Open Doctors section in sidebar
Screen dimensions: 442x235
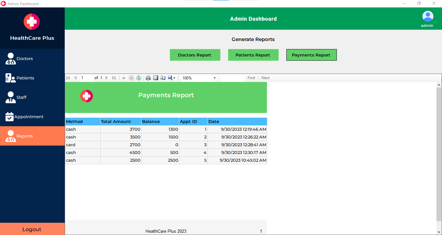pos(32,58)
